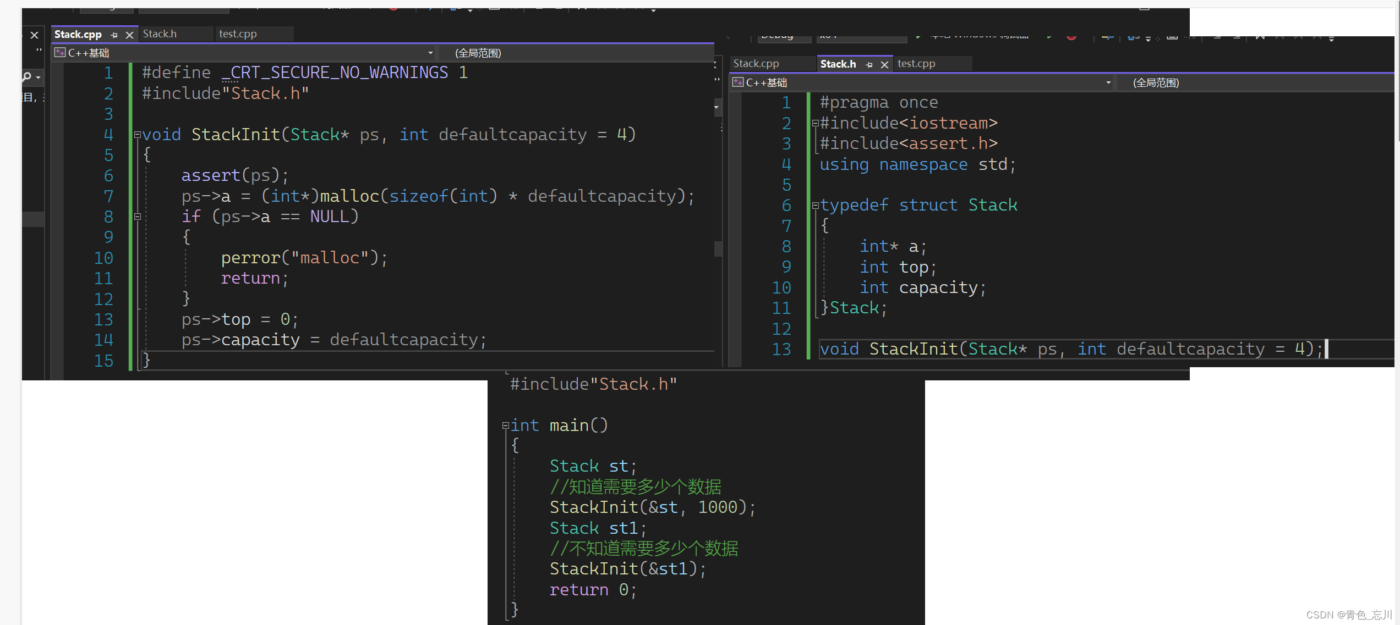This screenshot has width=1400, height=625.
Task: Click int capacity; member declaration
Action: [x=923, y=287]
